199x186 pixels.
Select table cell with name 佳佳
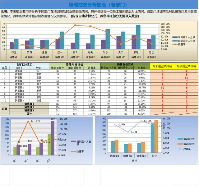coord(39,101)
